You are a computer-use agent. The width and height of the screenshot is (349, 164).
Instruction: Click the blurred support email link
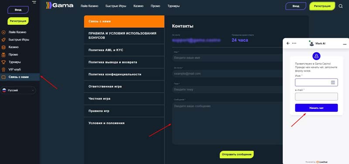[196, 40]
